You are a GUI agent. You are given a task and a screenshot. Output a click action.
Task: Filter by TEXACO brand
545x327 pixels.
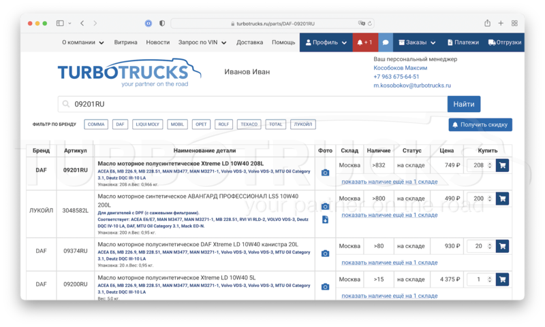(249, 124)
